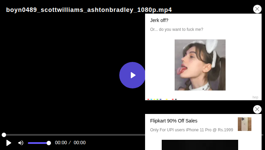Image resolution: width=265 pixels, height=150 pixels.
Task: Open the Flipkart 90% Off Sales headline
Action: coord(174,121)
